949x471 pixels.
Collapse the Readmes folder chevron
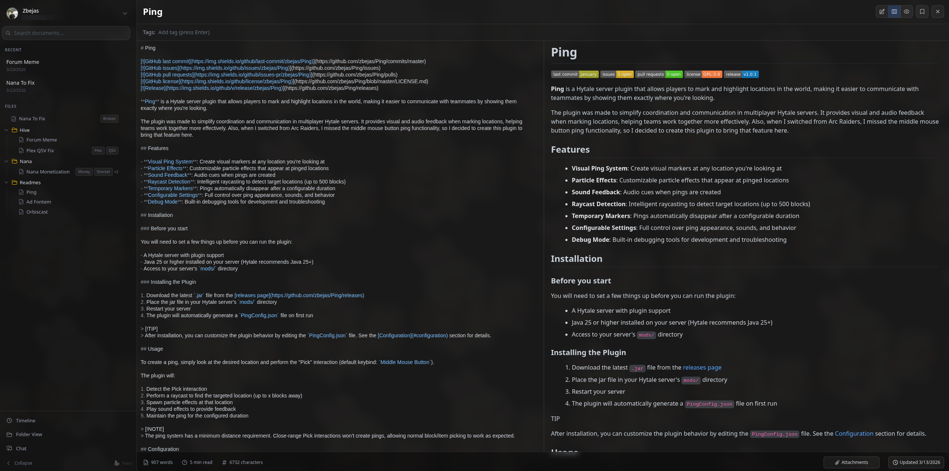click(x=6, y=182)
